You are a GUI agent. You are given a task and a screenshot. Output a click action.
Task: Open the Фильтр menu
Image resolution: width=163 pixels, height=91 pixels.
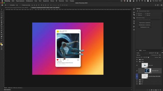coord(52,1)
